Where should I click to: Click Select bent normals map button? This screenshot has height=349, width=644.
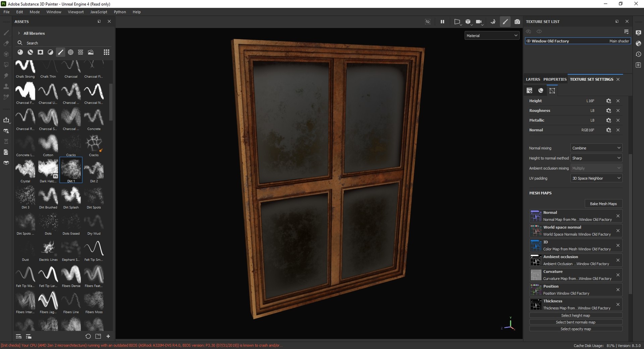click(576, 322)
